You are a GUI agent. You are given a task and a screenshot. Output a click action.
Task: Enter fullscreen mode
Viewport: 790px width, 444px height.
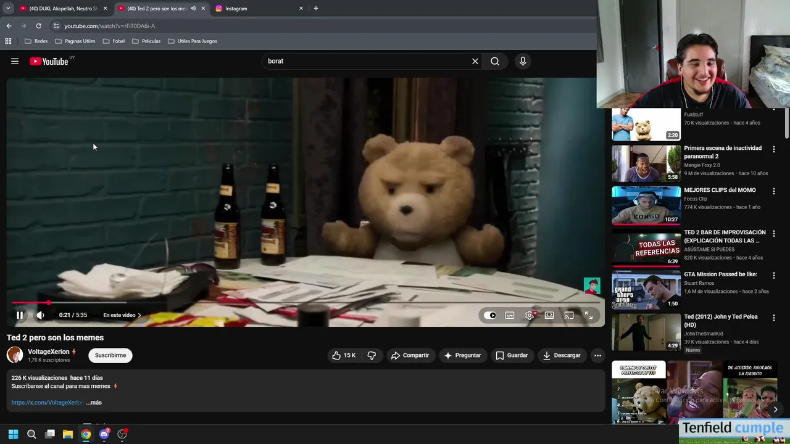(x=589, y=315)
